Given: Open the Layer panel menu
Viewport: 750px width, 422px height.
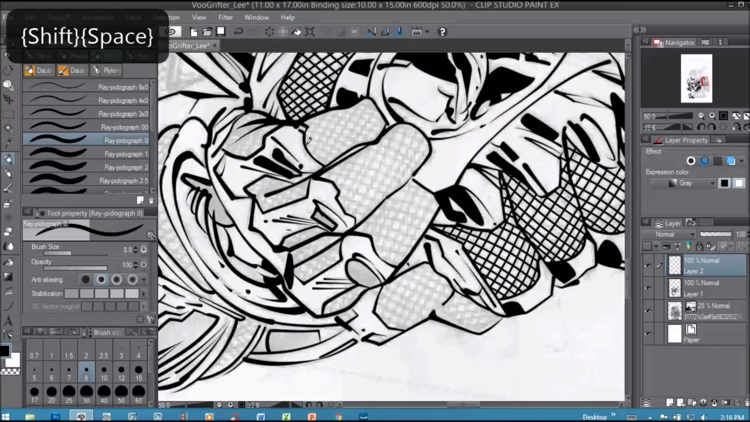Looking at the screenshot, I should point(646,222).
